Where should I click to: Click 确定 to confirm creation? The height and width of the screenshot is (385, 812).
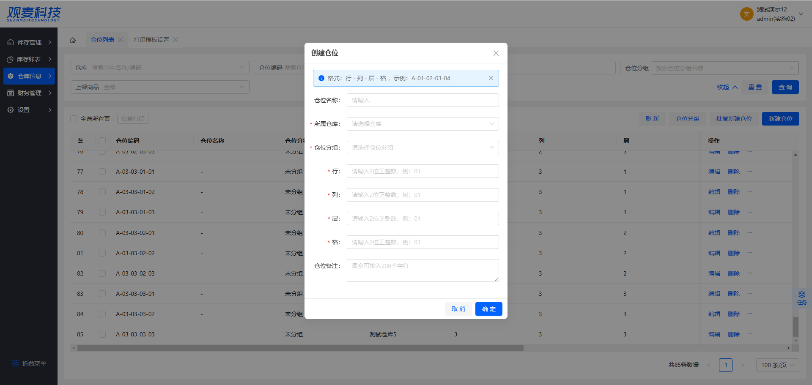tap(489, 309)
